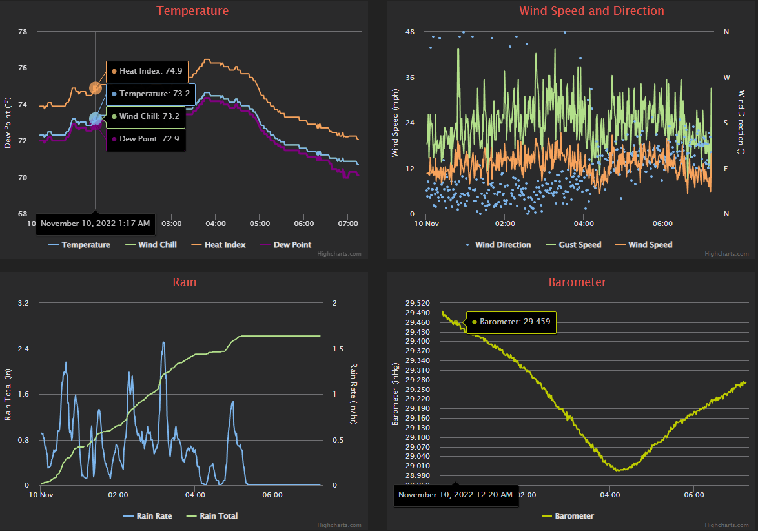This screenshot has width=758, height=531.
Task: Click the Rain chart title
Action: (185, 282)
